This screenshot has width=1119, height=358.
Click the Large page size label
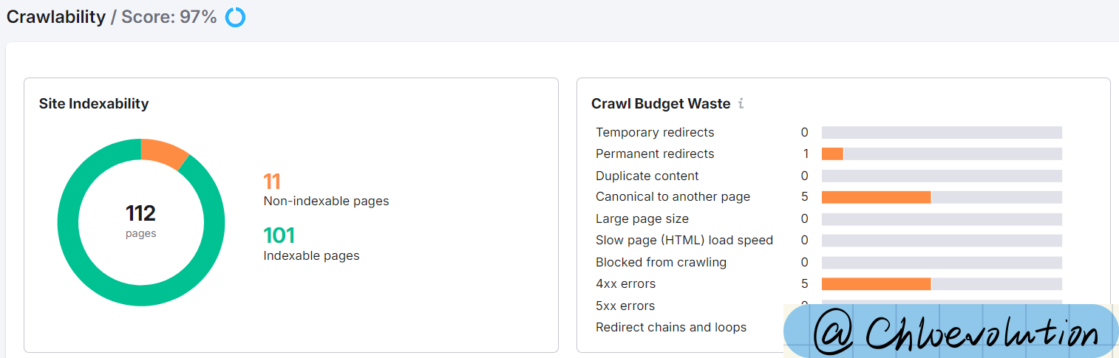(x=642, y=219)
